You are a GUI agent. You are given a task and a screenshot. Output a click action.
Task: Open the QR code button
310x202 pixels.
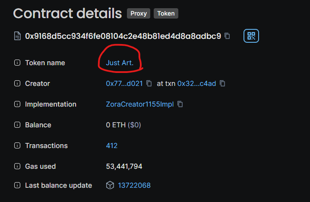coord(251,36)
